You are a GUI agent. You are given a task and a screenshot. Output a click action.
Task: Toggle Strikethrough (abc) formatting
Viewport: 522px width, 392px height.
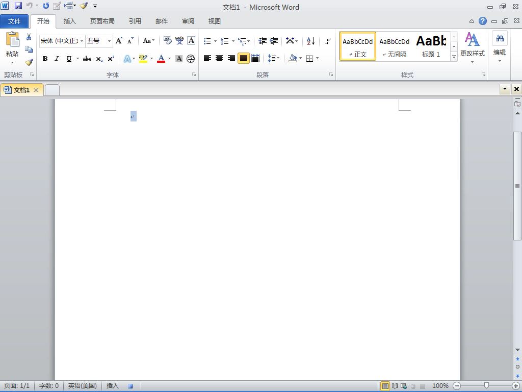[87, 59]
